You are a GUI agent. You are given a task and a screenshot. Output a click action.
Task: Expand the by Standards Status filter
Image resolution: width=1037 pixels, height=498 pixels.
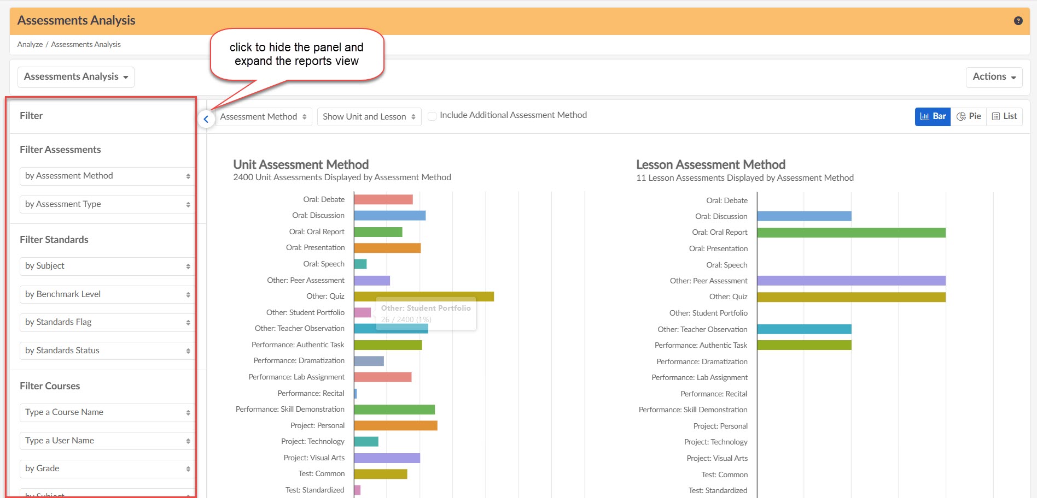pyautogui.click(x=107, y=351)
